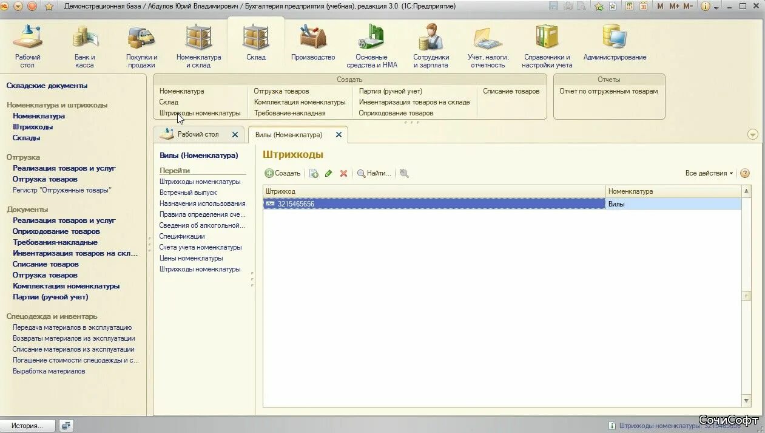Image resolution: width=765 pixels, height=433 pixels.
Task: Click the windows list icon next to История
Action: pos(66,426)
